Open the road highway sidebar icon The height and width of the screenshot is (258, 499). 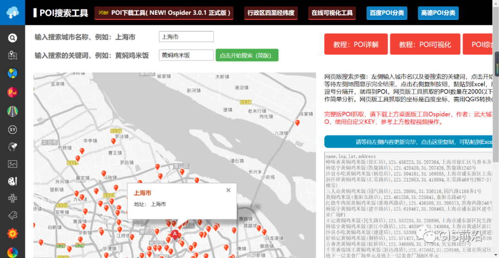click(12, 111)
